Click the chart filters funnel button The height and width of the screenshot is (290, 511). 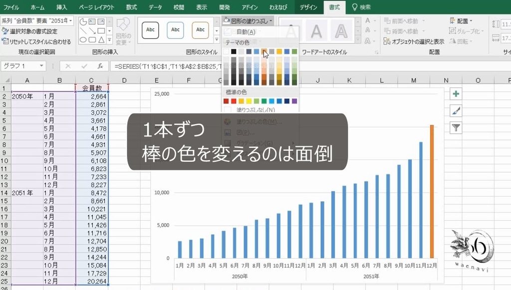tap(456, 128)
